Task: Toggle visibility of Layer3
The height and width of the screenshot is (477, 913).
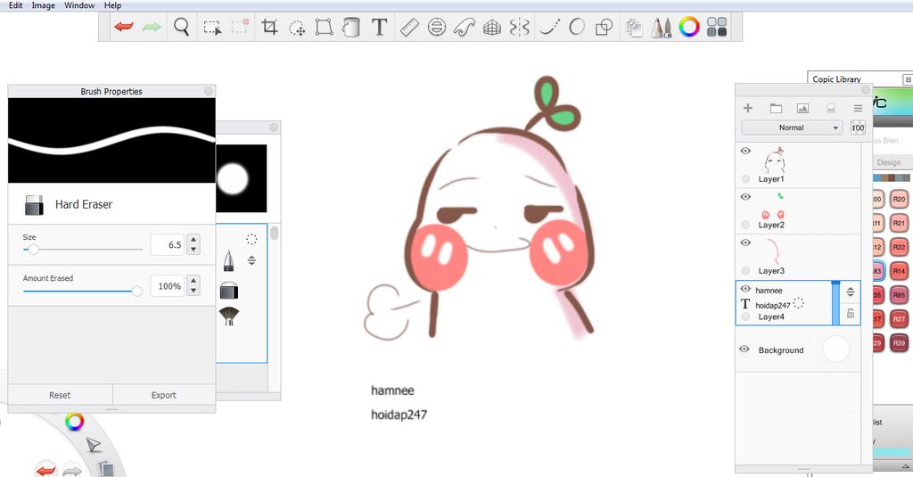Action: [x=745, y=243]
